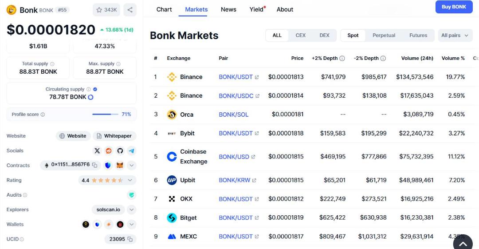Open the X (Twitter) social link
Image resolution: width=479 pixels, height=249 pixels.
pos(97,150)
